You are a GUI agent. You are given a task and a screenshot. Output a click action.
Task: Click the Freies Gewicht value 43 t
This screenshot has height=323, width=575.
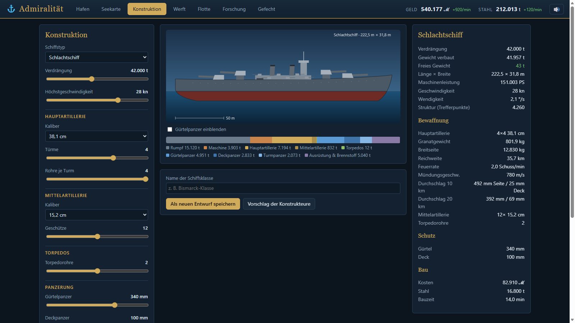520,66
